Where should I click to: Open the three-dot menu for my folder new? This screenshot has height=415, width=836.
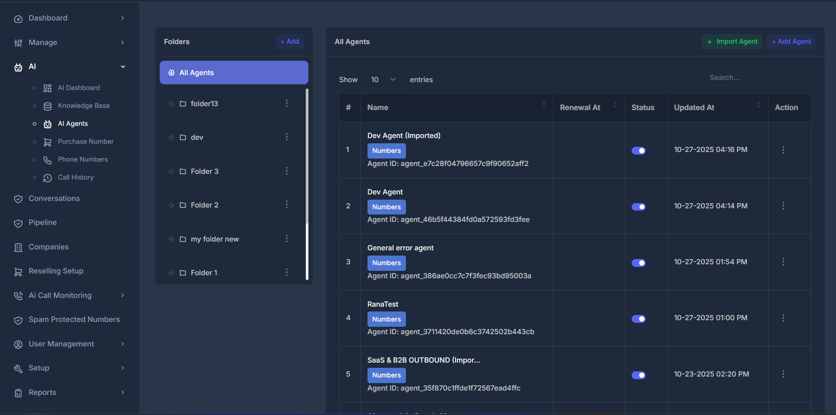pos(287,239)
